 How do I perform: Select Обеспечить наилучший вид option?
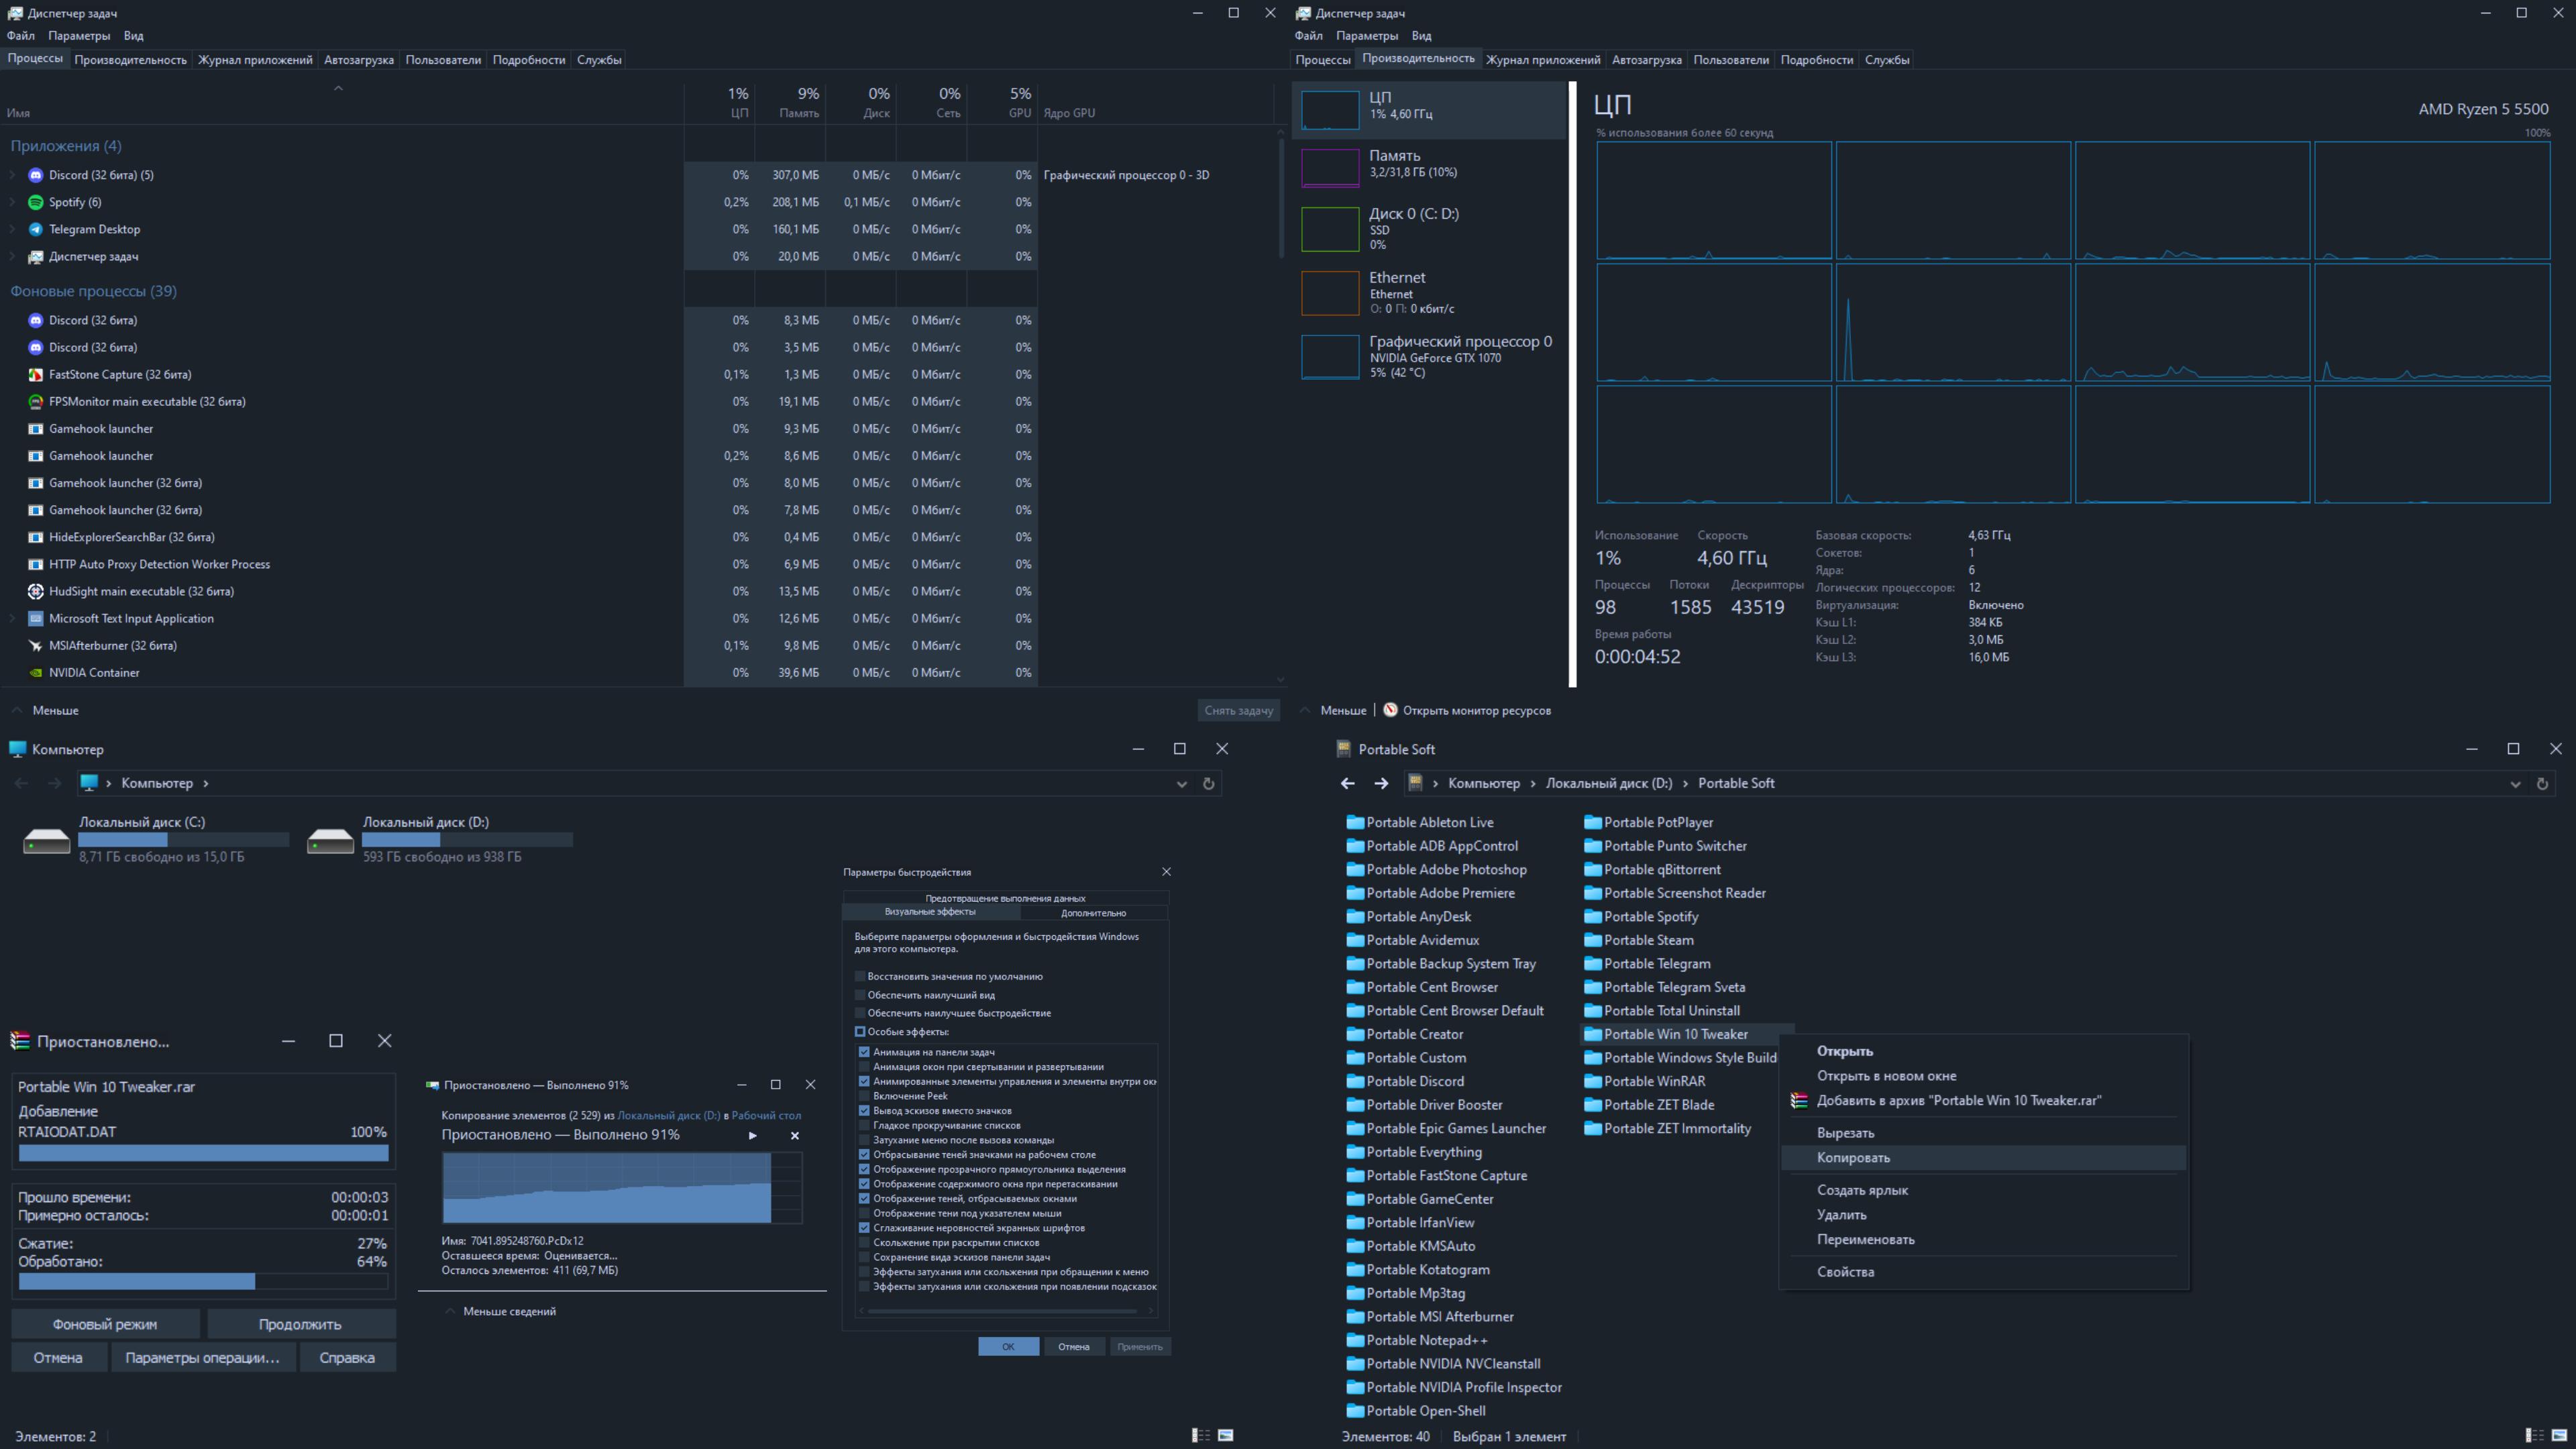tap(860, 995)
